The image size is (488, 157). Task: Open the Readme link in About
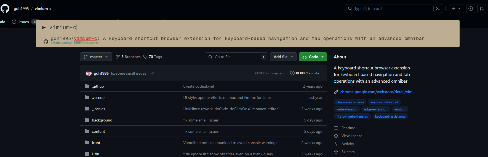click(348, 128)
